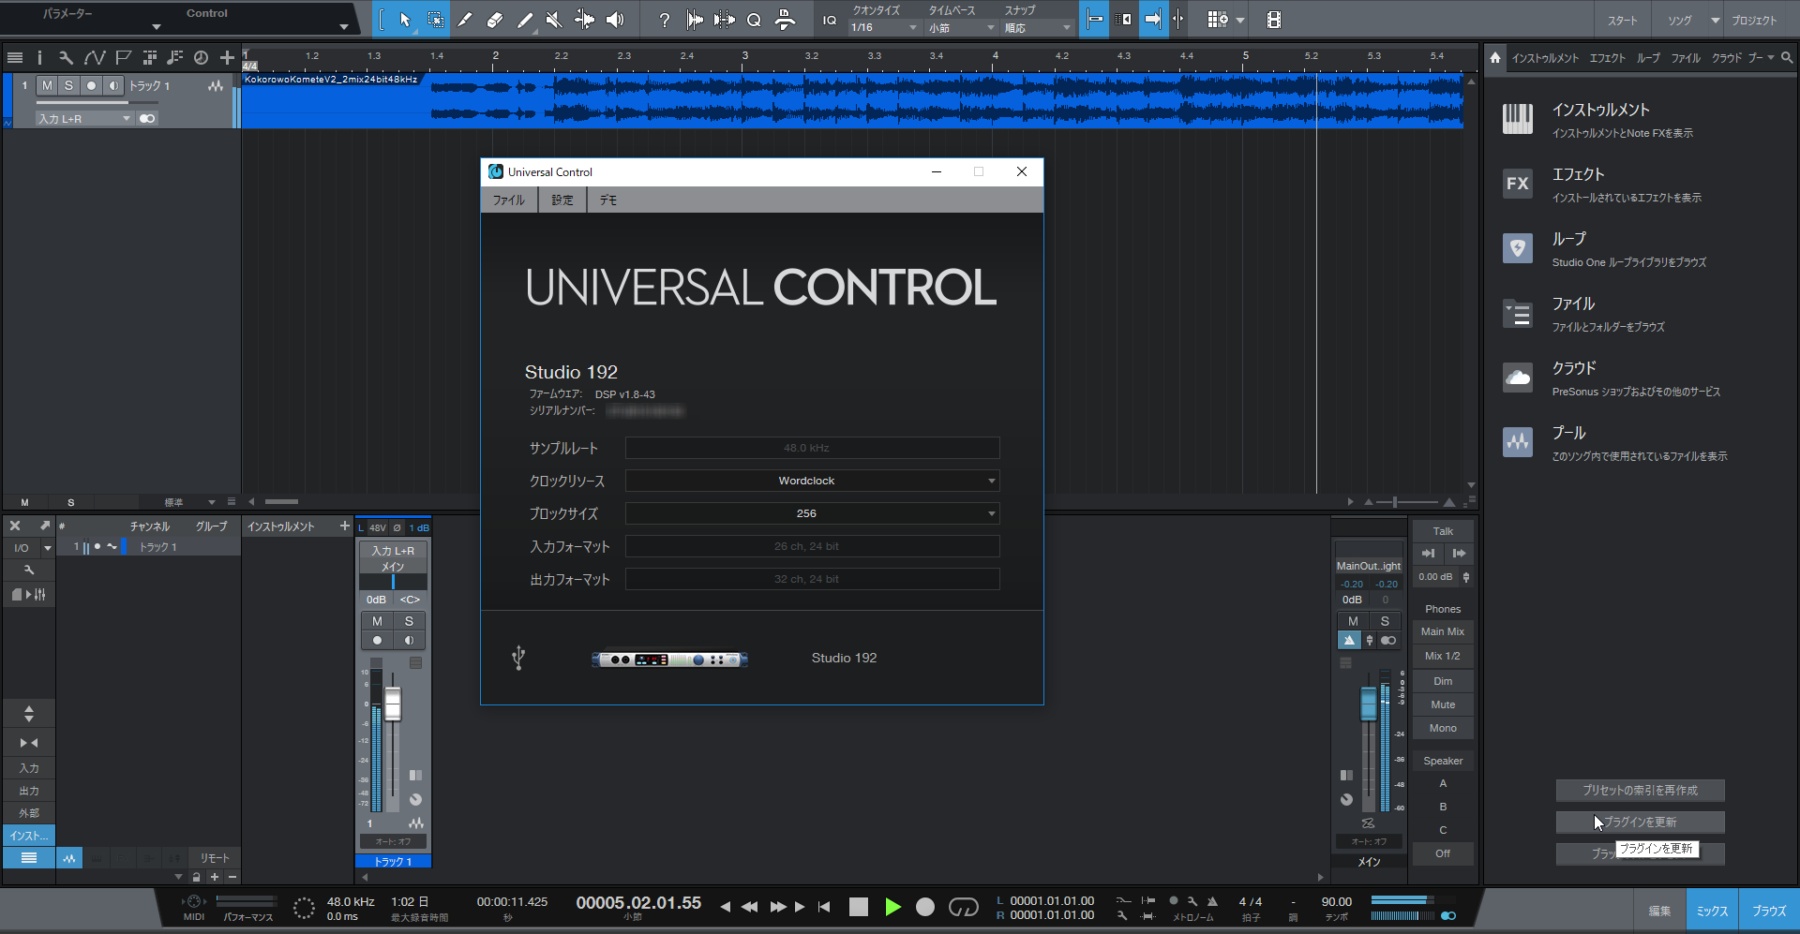The width and height of the screenshot is (1800, 934).
Task: Switch to the Files browser tab
Action: point(1686,58)
